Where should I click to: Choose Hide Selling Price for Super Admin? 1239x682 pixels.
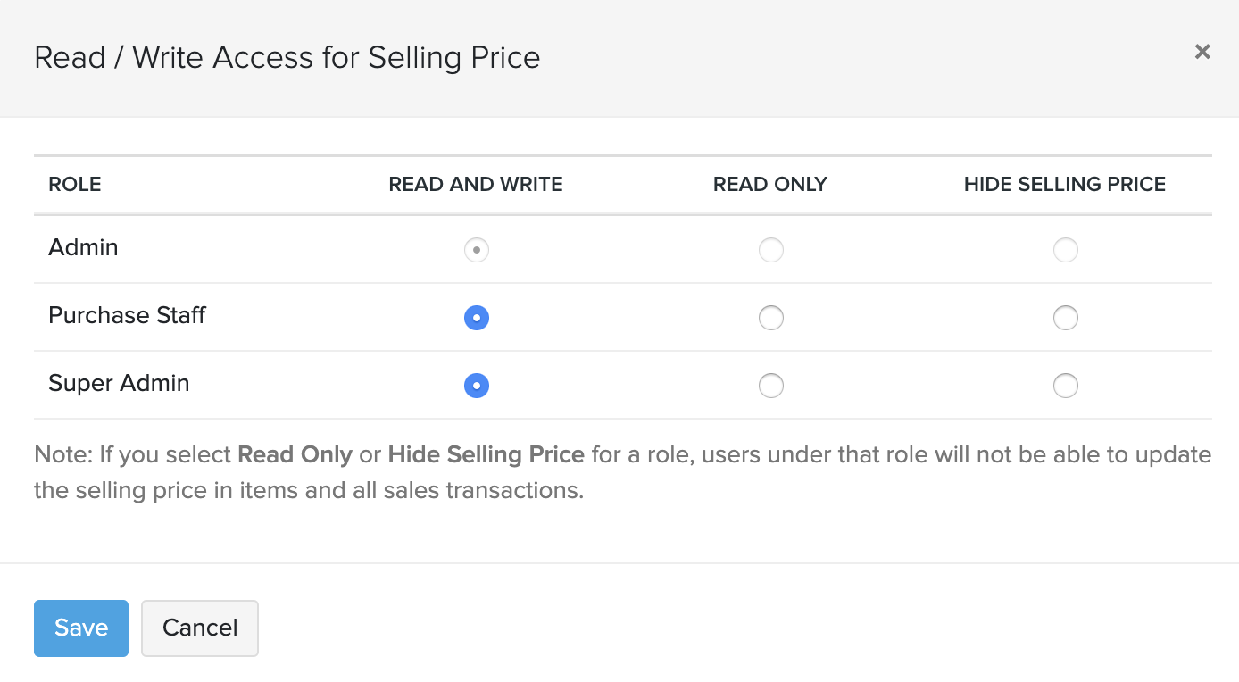point(1065,386)
